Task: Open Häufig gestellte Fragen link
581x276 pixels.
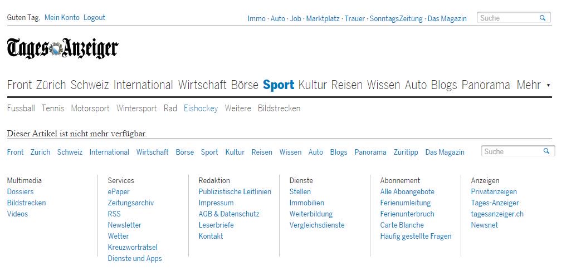Action: click(416, 236)
